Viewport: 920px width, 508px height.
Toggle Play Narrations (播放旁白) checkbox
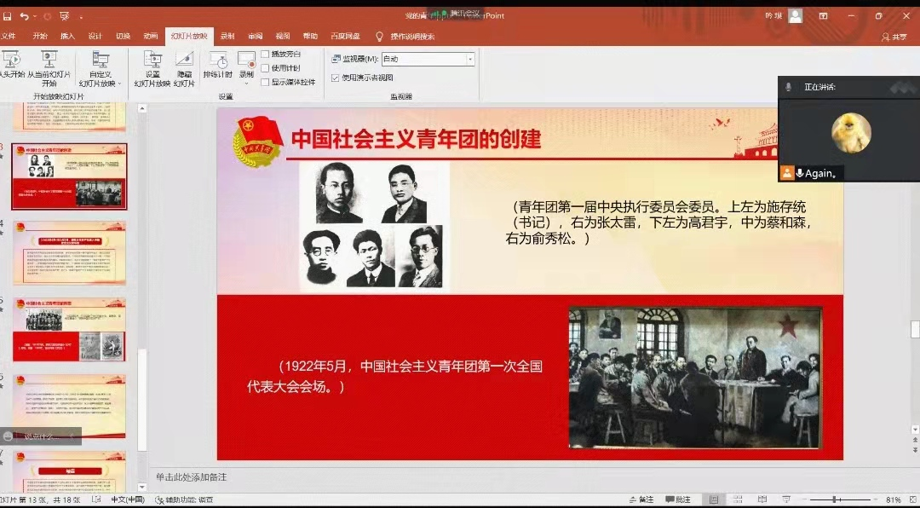pos(265,54)
